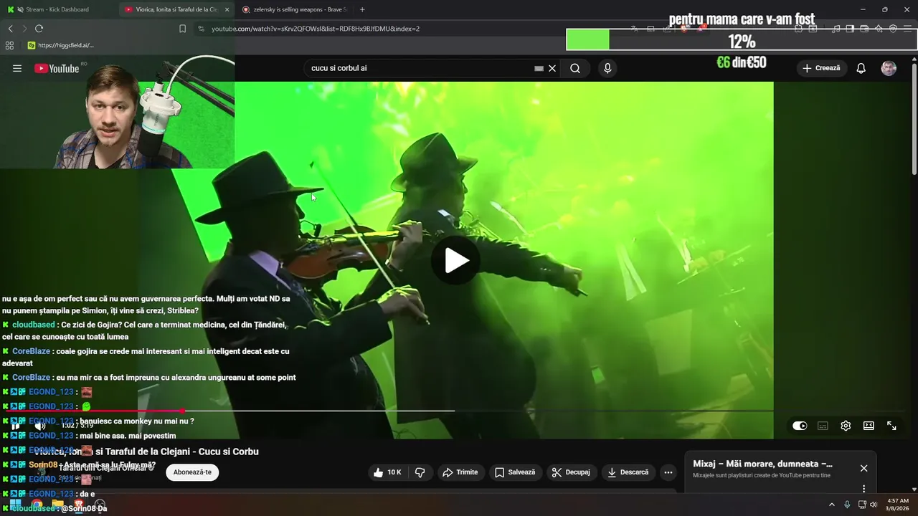Screen dimensions: 918x516
Task: Open the Brave music note playlist icon
Action: (836, 29)
